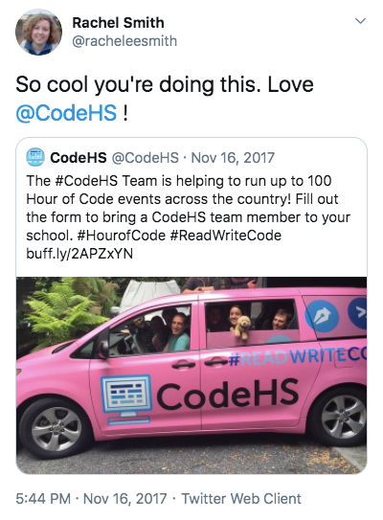Click the #CodeHS hashtag
The width and height of the screenshot is (383, 520).
pos(86,181)
